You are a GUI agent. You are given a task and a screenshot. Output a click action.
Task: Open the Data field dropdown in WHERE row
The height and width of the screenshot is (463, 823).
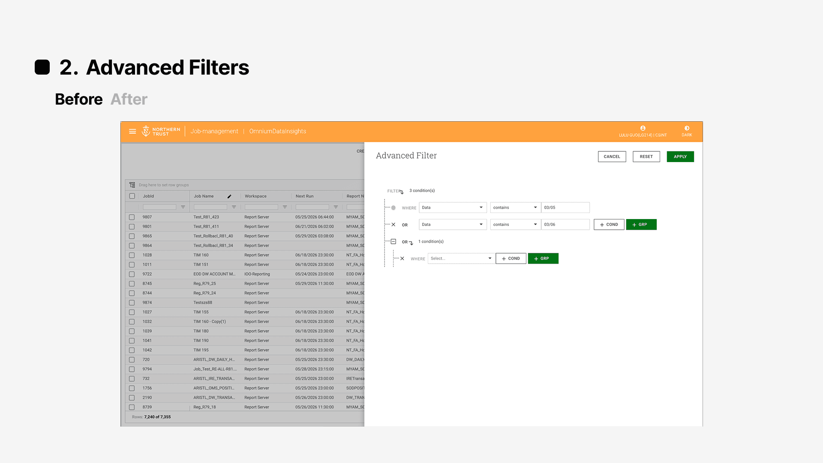click(453, 207)
